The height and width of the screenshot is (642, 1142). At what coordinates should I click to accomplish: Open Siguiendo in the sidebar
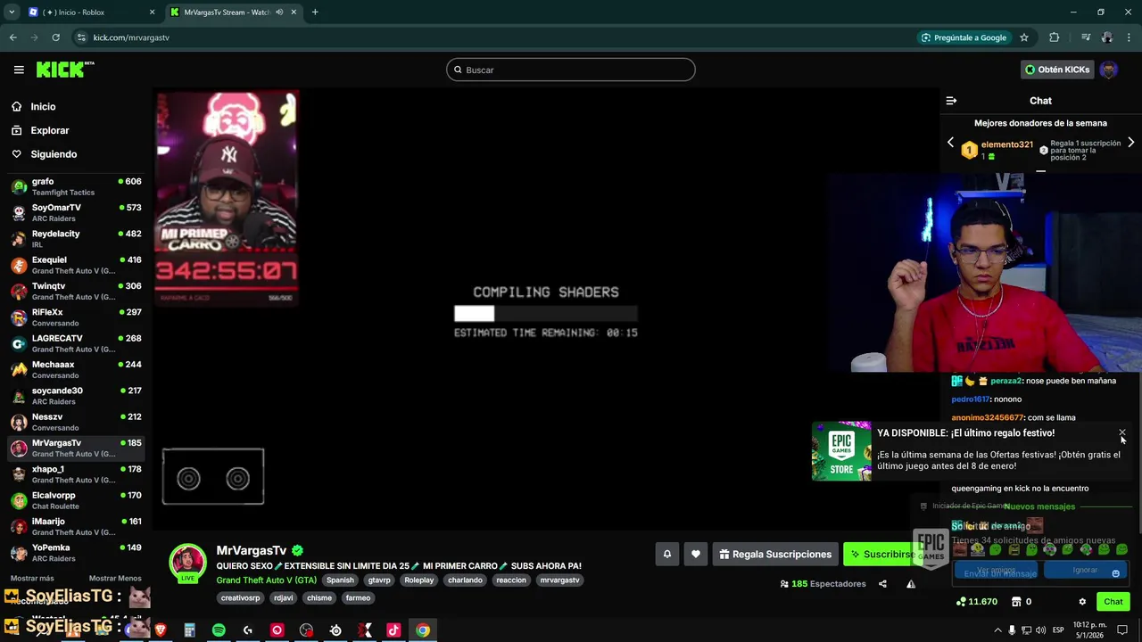click(54, 154)
